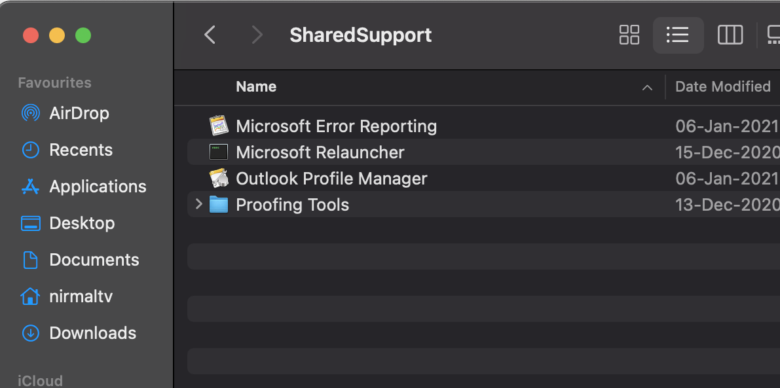Click the 15-Dec-2020 date of Microsoft Relauncher
The image size is (780, 388).
pyautogui.click(x=727, y=152)
